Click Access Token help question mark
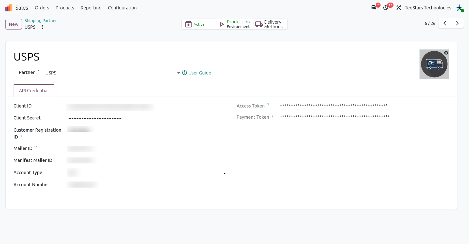Image resolution: width=469 pixels, height=244 pixels. (x=268, y=105)
